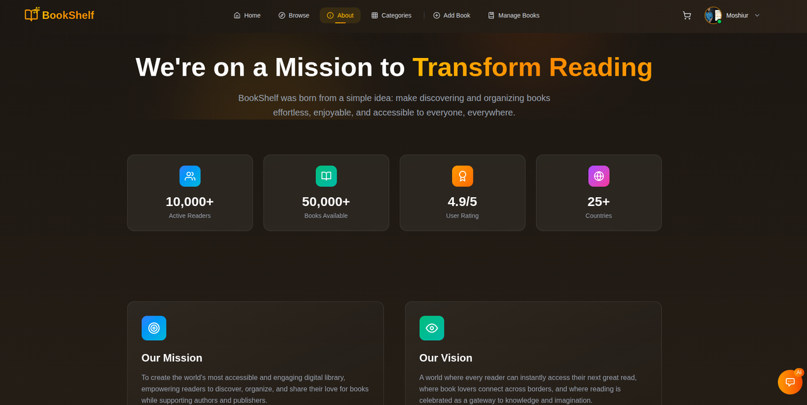Click the 50,000+ statistic value
Image resolution: width=807 pixels, height=405 pixels.
pos(326,202)
